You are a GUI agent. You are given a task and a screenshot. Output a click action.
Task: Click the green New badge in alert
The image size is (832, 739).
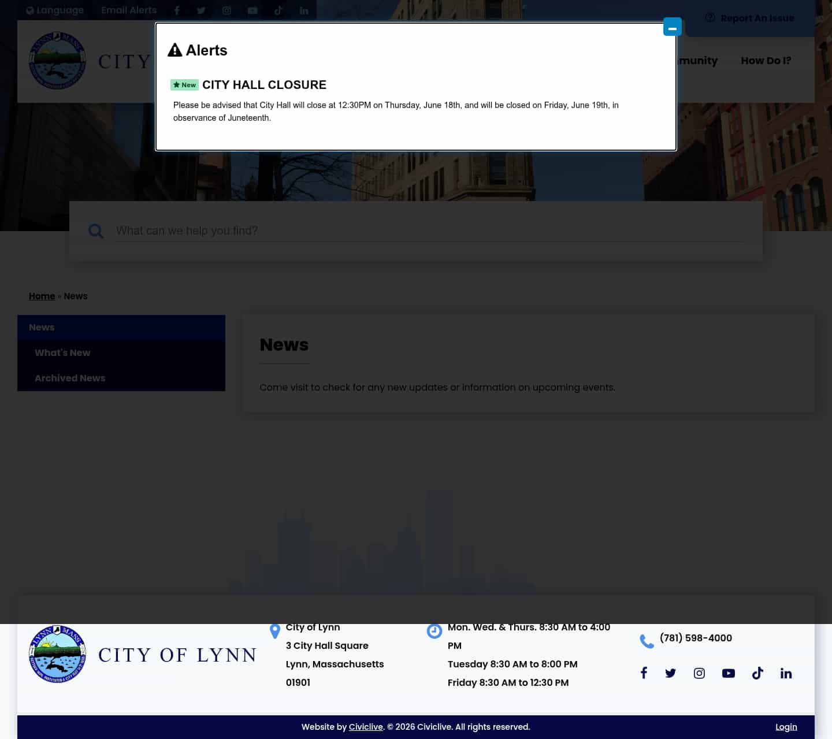pyautogui.click(x=184, y=85)
